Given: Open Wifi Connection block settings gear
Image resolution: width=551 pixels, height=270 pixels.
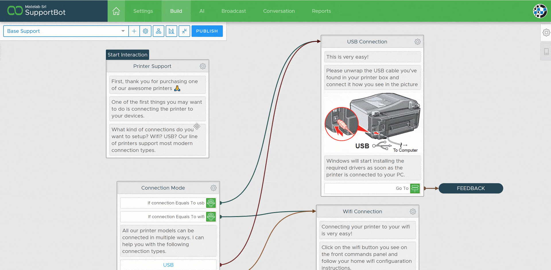Looking at the screenshot, I should pos(413,212).
